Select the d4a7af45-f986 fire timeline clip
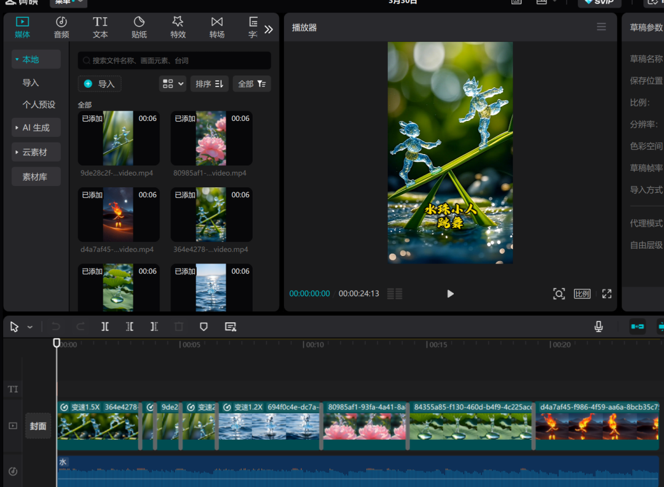 tap(597, 426)
